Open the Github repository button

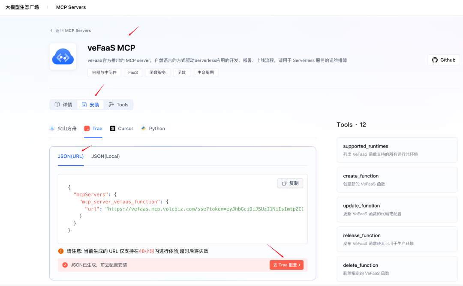[x=444, y=60]
